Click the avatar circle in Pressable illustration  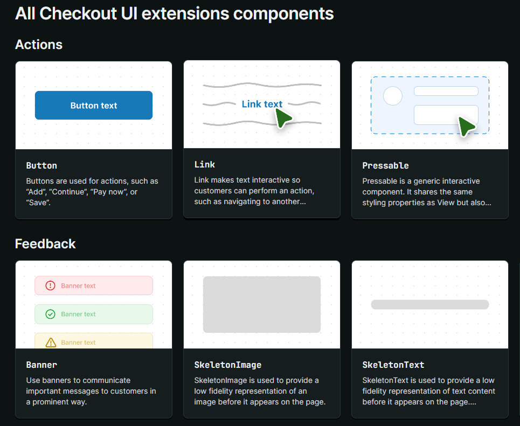[x=393, y=96]
